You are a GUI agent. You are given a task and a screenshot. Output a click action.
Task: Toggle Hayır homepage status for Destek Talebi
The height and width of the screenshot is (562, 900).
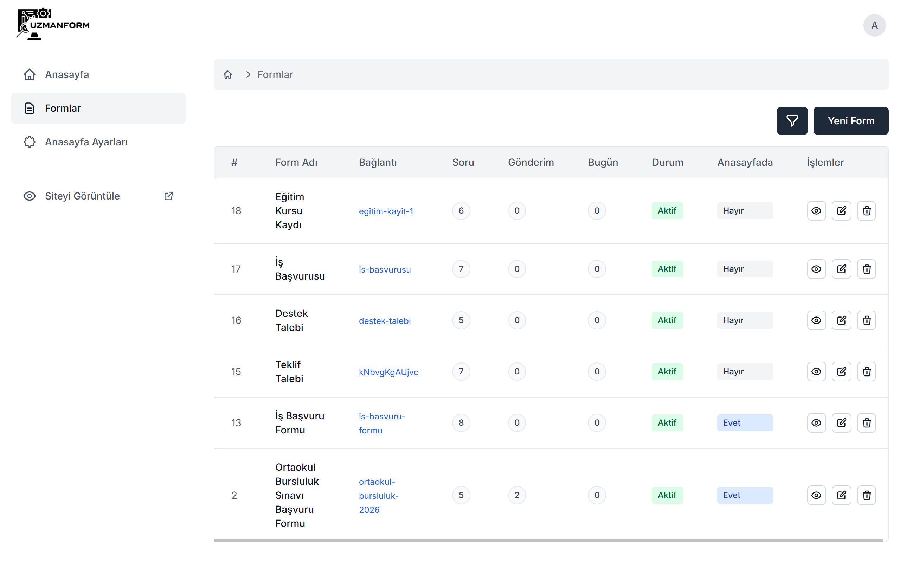tap(745, 320)
